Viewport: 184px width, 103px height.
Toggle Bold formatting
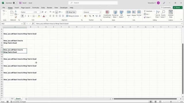pyautogui.click(x=22, y=16)
